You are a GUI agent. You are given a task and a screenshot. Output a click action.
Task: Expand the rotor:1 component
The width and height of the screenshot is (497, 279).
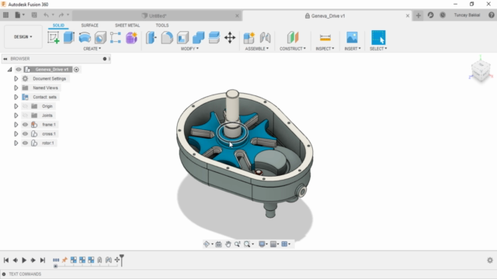[x=16, y=143]
